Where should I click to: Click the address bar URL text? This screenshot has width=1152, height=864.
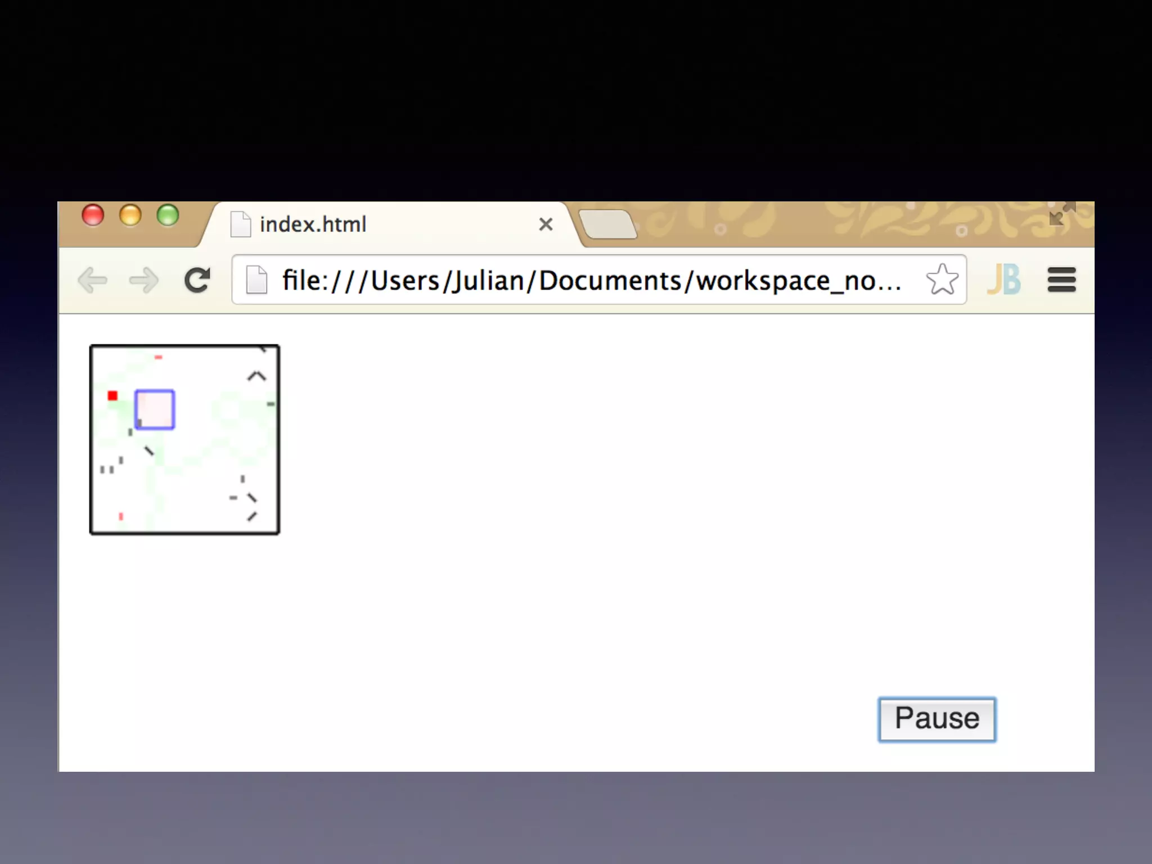point(591,280)
